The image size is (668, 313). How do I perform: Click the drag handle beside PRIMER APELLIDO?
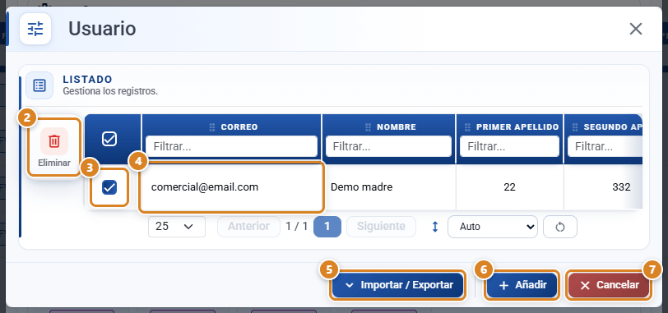[x=467, y=127]
